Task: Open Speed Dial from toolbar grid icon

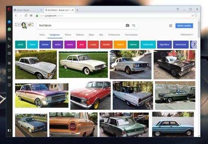Action: [x=31, y=15]
